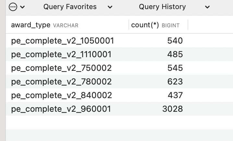Image resolution: width=233 pixels, height=141 pixels.
Task: Click the count value 437
Action: 175,95
